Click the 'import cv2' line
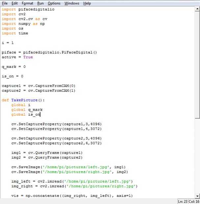Image resolution: width=200 pixels, height=204 pixels. (x=14, y=14)
